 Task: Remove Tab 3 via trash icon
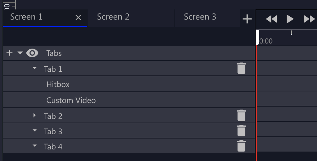click(241, 131)
